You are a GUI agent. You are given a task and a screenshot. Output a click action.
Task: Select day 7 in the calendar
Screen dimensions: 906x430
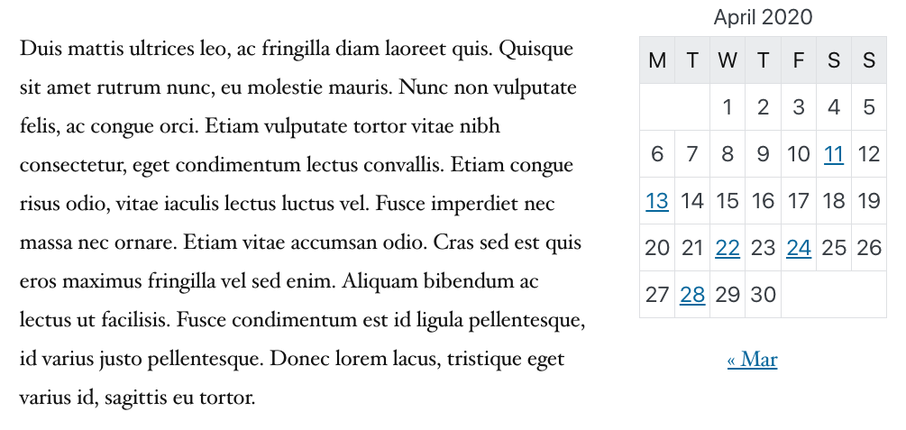(x=692, y=154)
